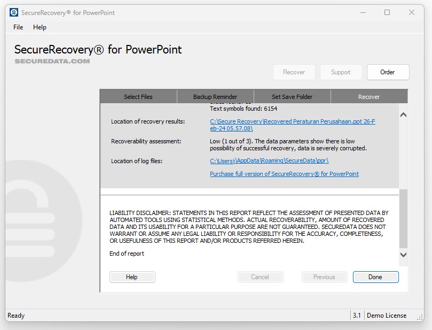Click the Support button at top
Image resolution: width=432 pixels, height=330 pixels.
coord(341,72)
